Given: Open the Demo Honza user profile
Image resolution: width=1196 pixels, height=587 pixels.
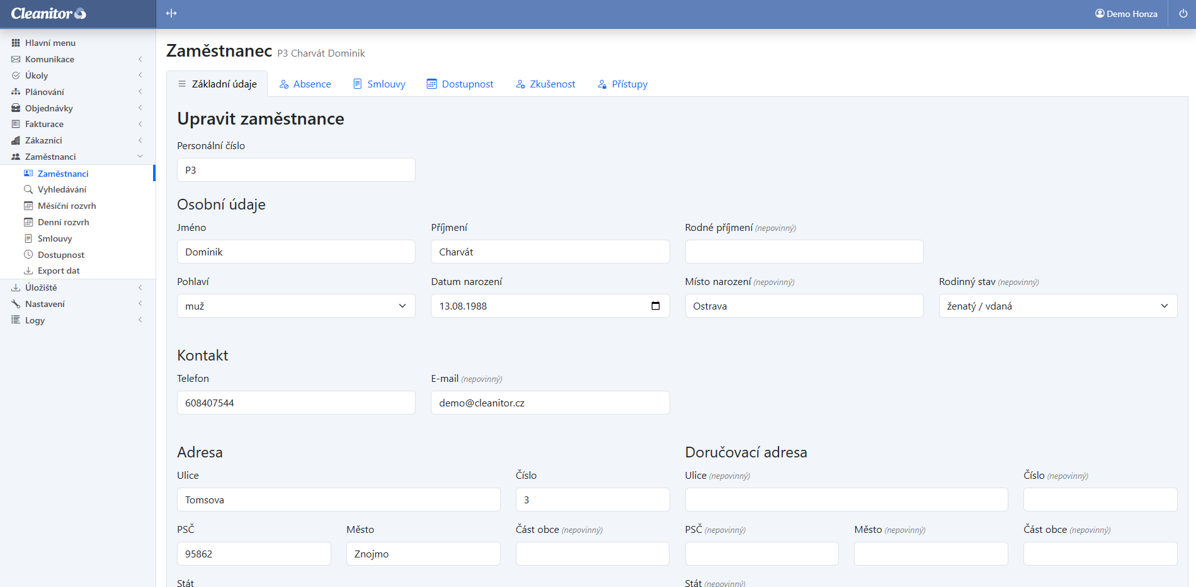Looking at the screenshot, I should pyautogui.click(x=1126, y=14).
